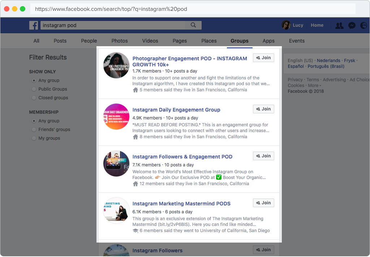Switch to the Apps tab

click(268, 41)
